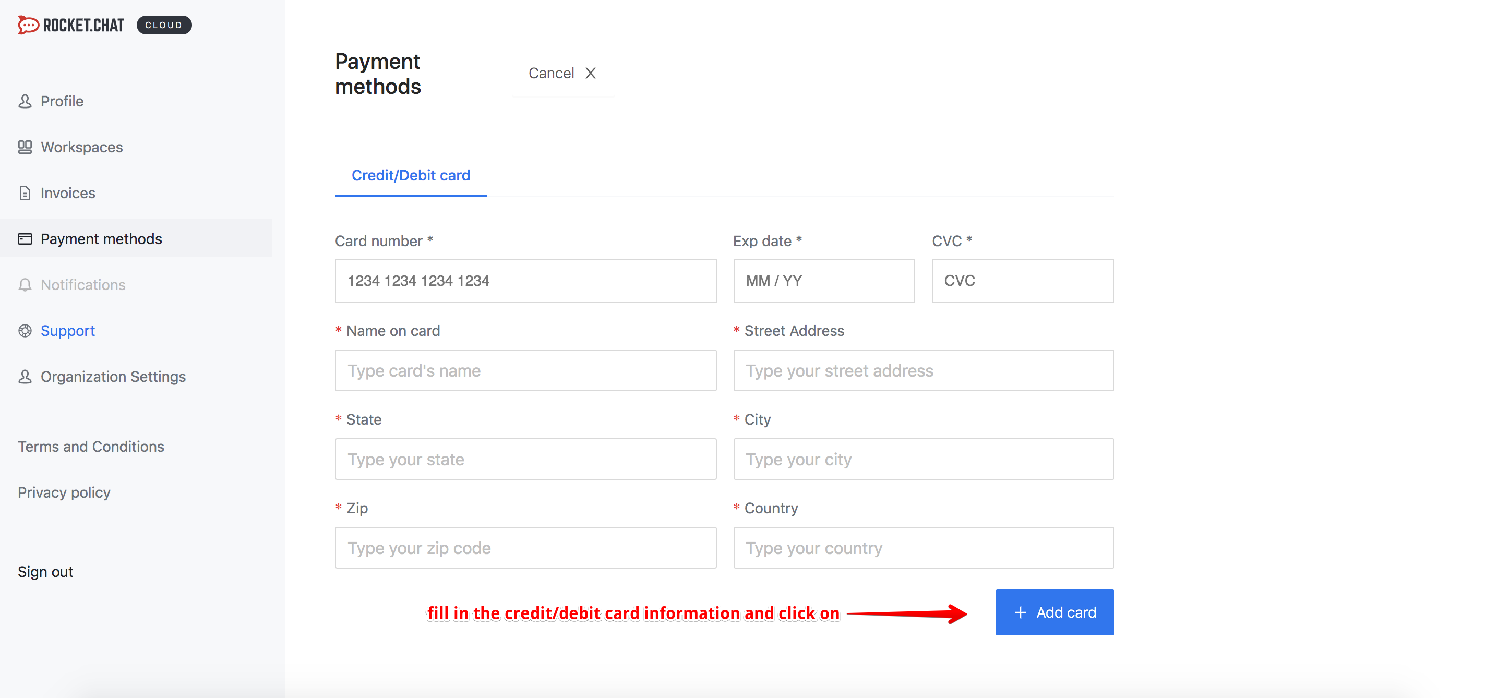Click the Add card button
This screenshot has width=1486, height=698.
[x=1054, y=612]
